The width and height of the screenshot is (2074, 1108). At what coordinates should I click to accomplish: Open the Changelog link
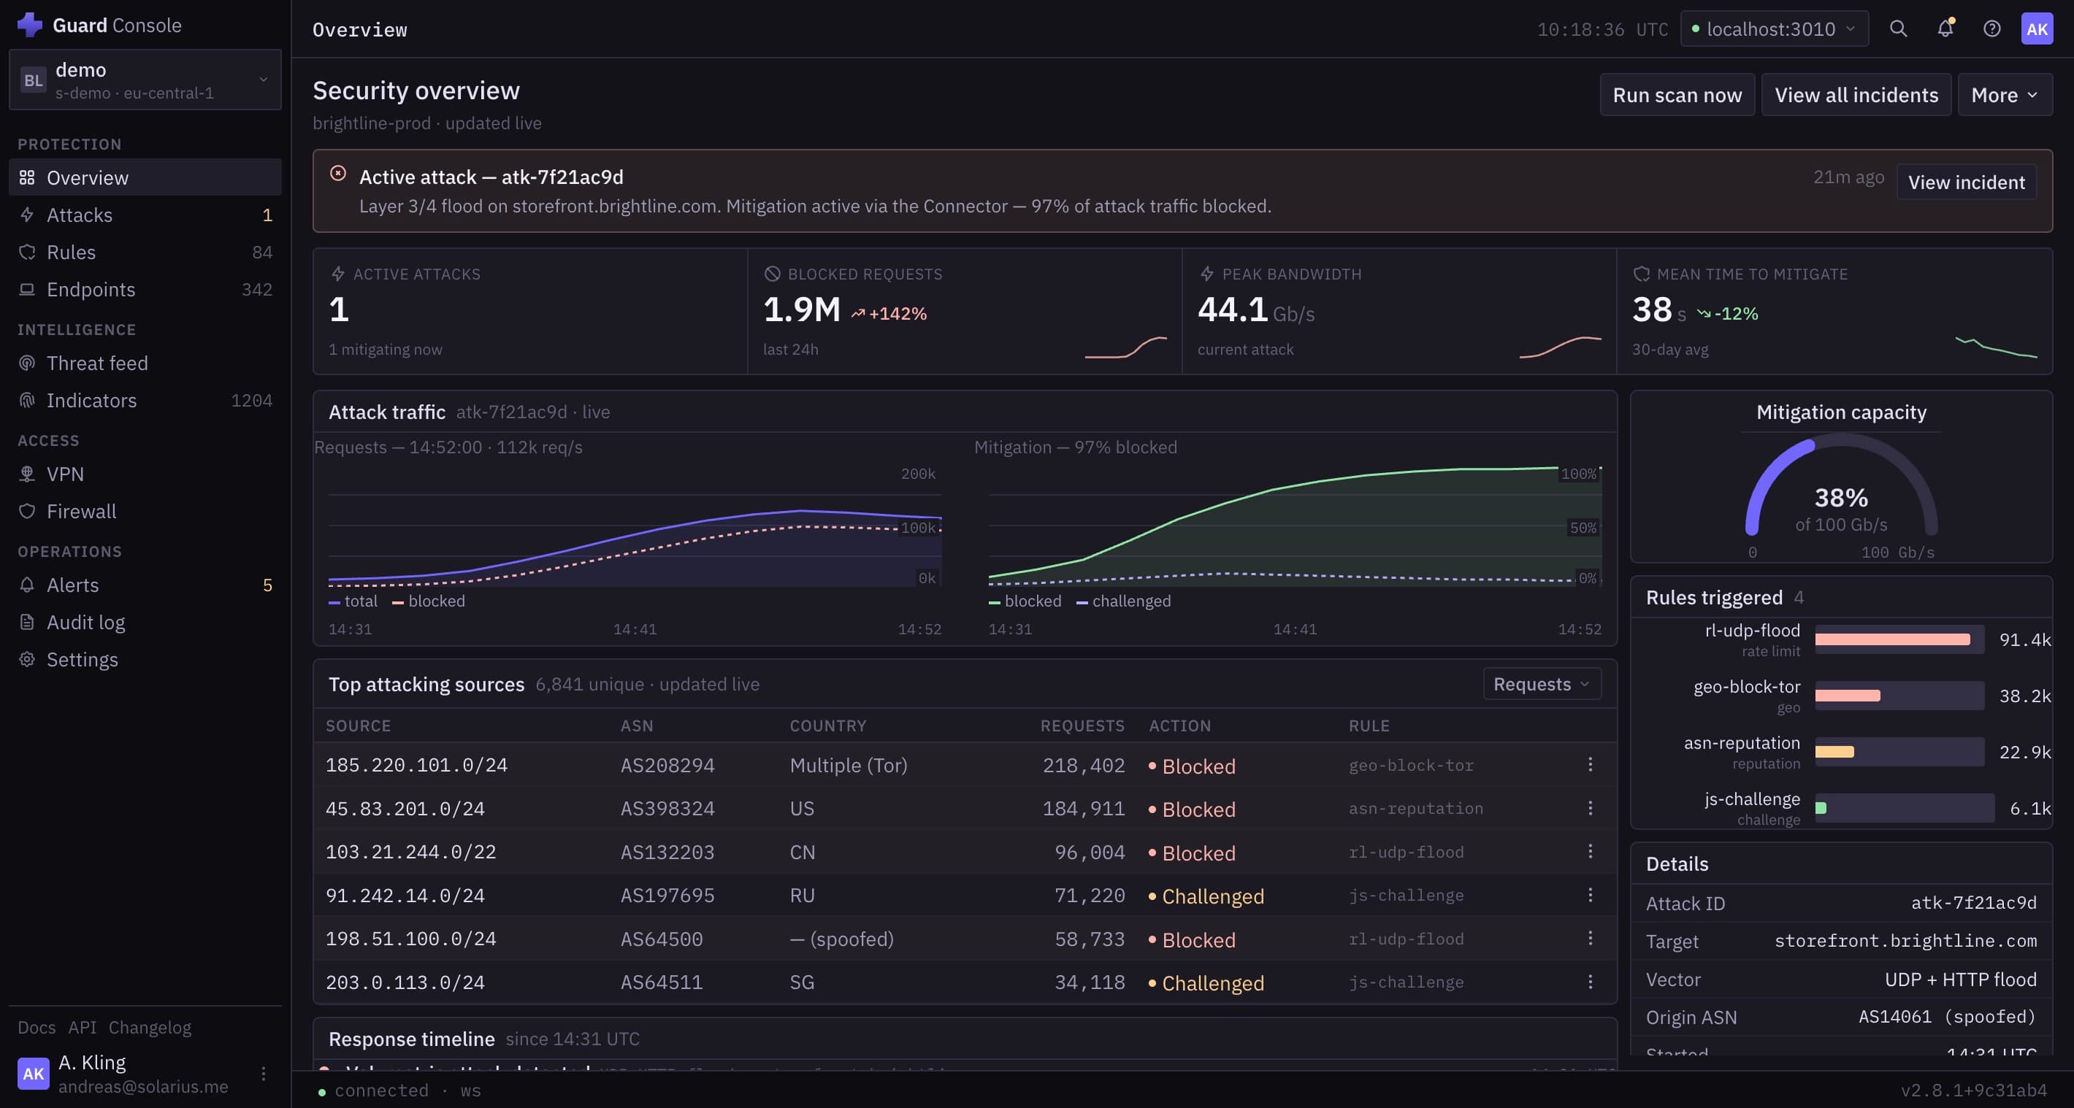[150, 1028]
